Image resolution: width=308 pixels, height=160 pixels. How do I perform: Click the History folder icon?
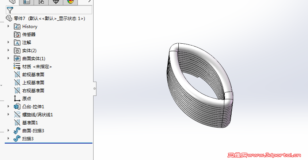pos(17,27)
